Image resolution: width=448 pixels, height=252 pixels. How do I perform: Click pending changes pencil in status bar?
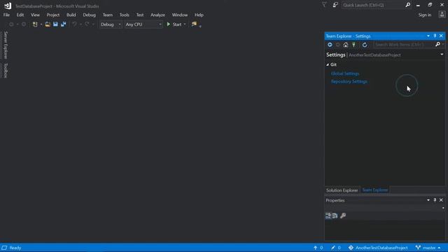333,248
